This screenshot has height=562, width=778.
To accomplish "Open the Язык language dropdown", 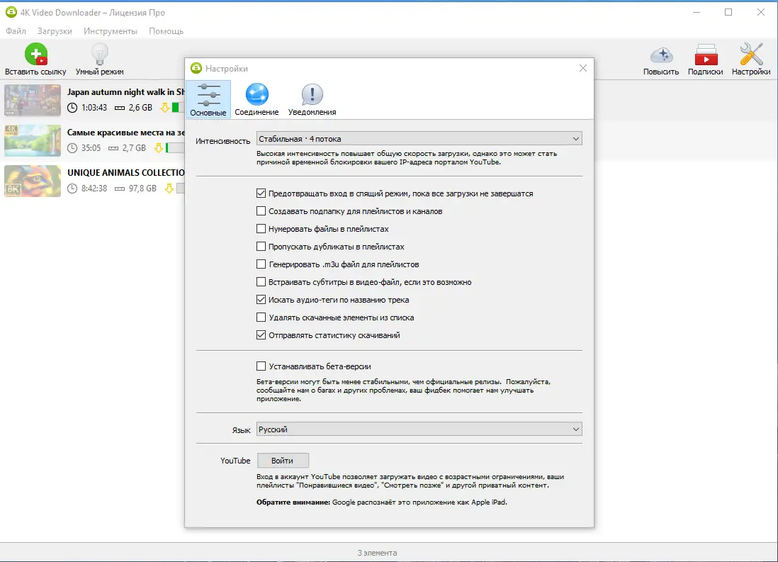I will click(418, 429).
